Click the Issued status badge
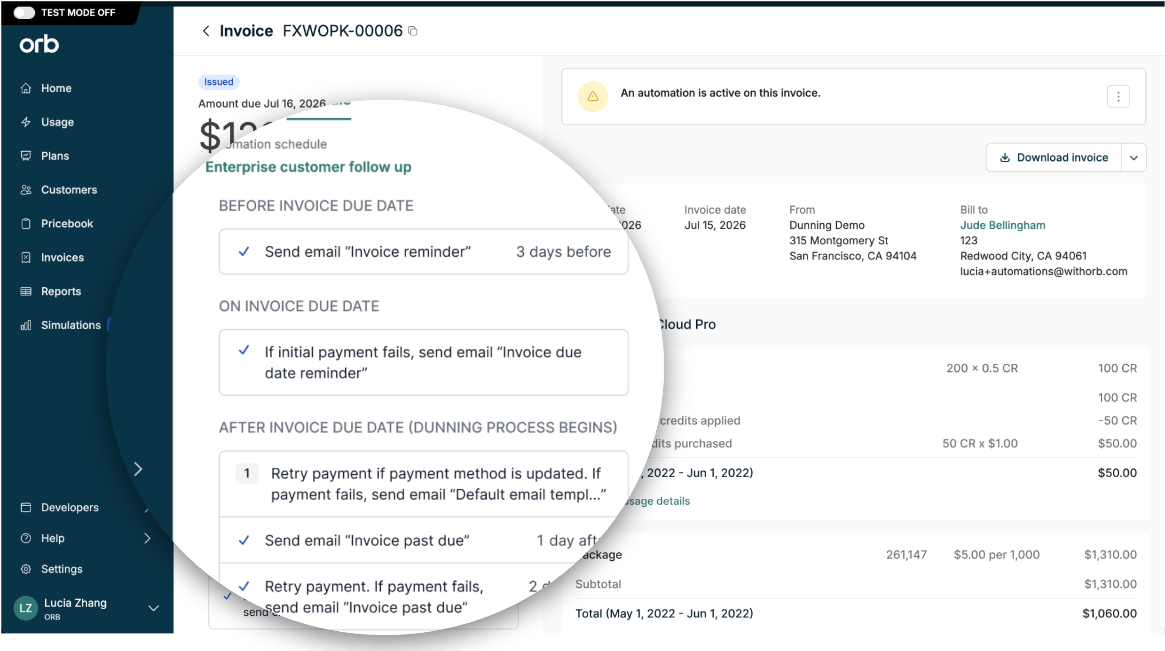 coord(219,82)
